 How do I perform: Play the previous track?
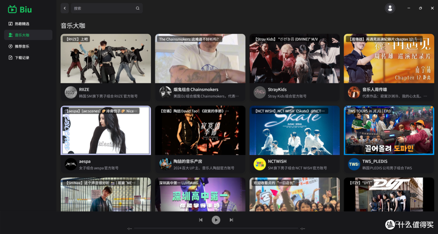pyautogui.click(x=201, y=220)
